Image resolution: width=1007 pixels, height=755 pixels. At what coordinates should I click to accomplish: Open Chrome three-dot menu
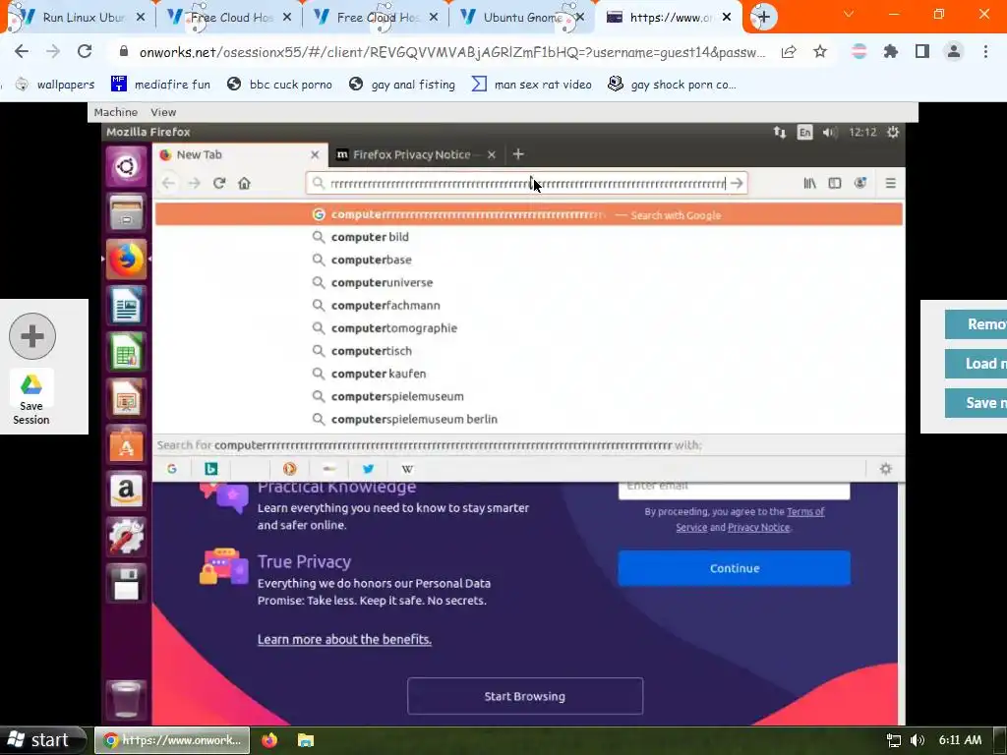coord(985,51)
